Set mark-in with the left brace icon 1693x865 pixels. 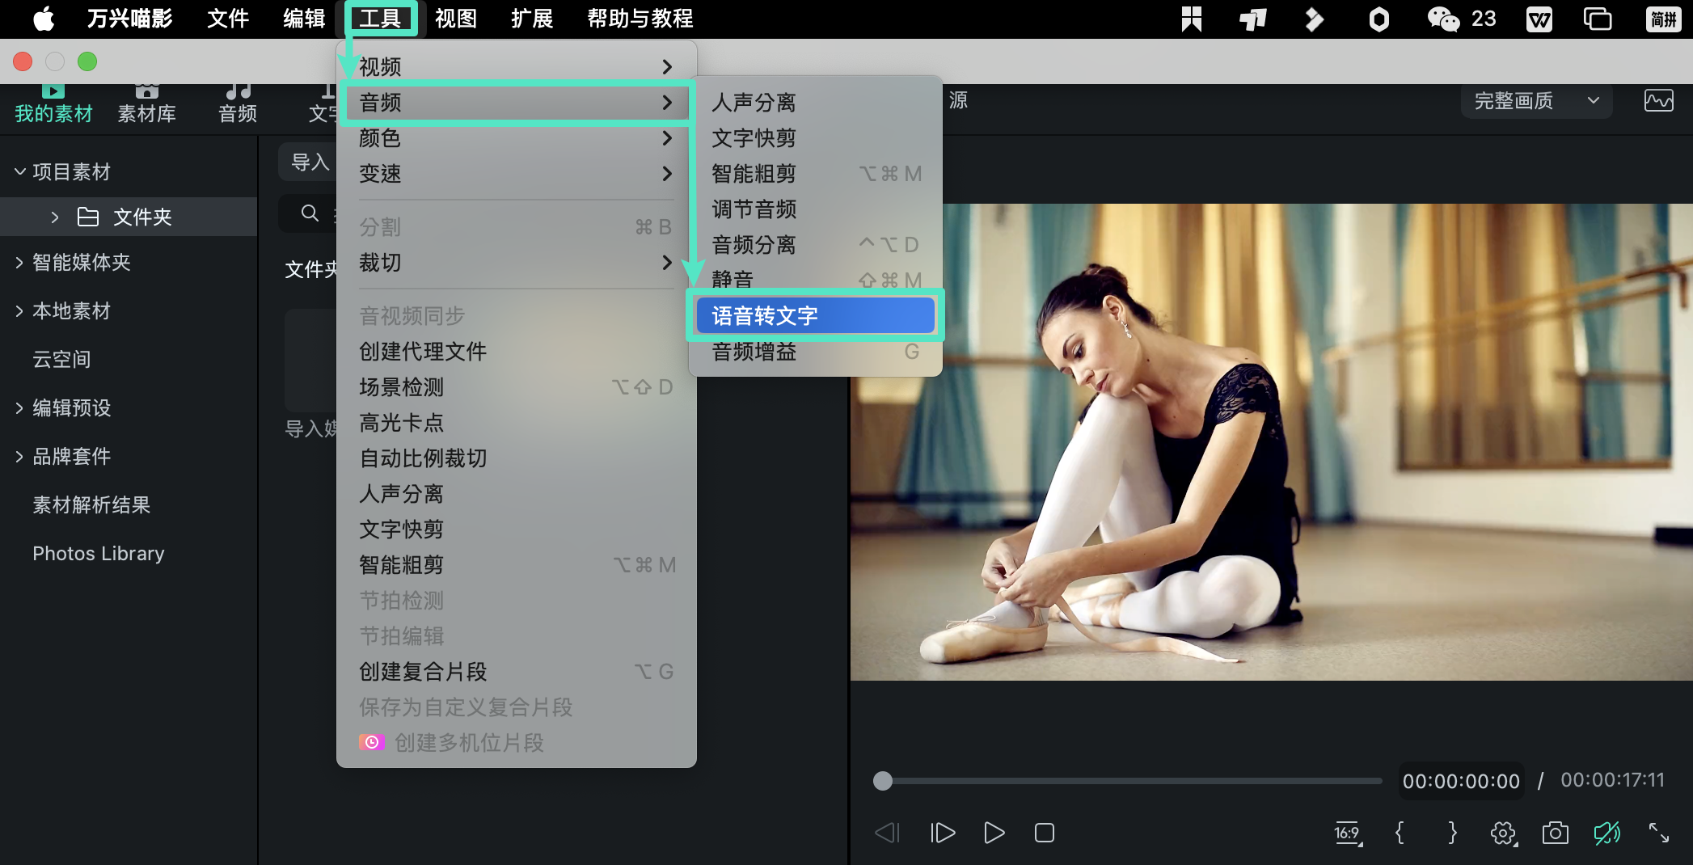[x=1400, y=833]
